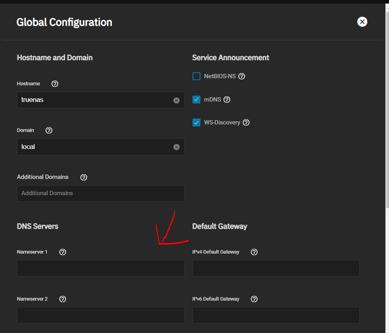This screenshot has height=333, width=389.
Task: Click the Hostname and Domain heading
Action: tap(54, 58)
